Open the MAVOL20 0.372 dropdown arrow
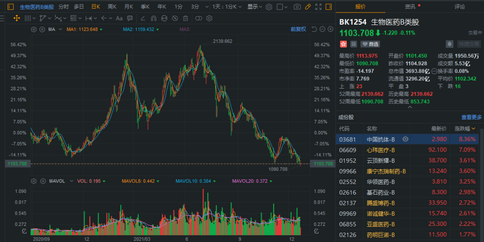Screen dimensions: 484x242 point(271,181)
